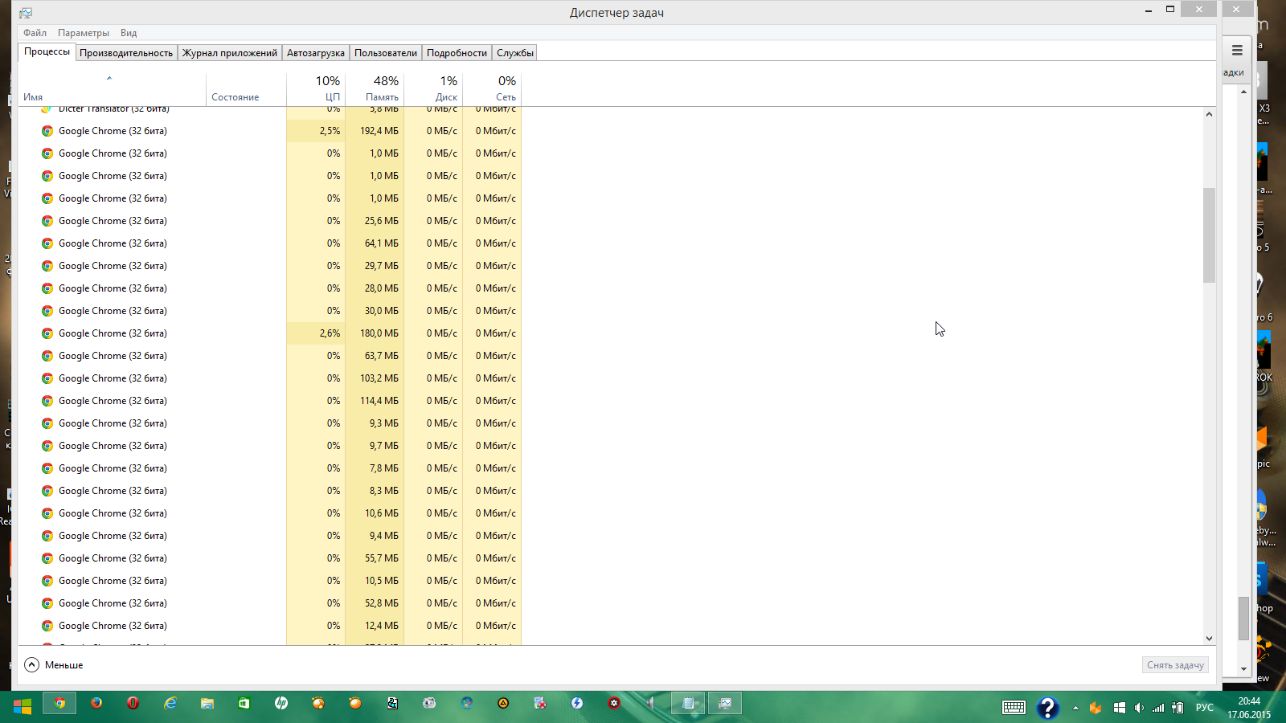Open the Вид menu
This screenshot has width=1286, height=723.
click(x=129, y=33)
